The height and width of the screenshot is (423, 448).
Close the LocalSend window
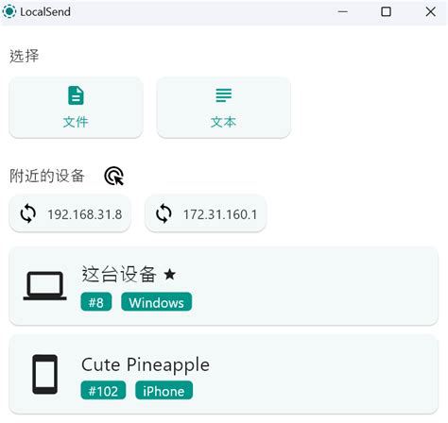[x=430, y=12]
